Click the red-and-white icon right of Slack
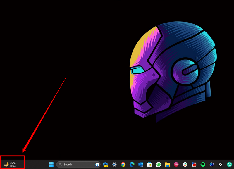 coord(194,165)
